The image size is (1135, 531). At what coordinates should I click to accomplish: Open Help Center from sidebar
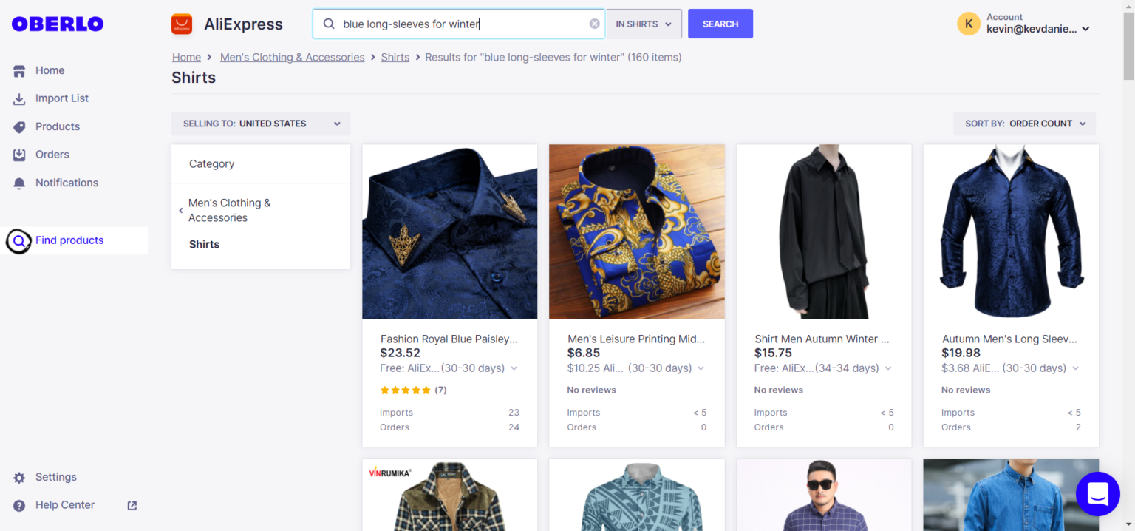pos(65,505)
